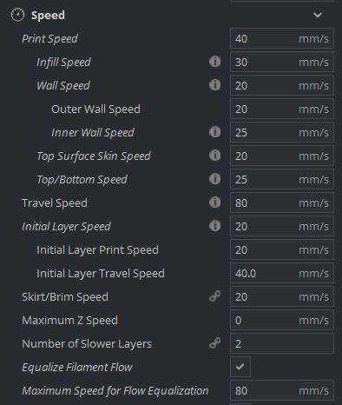Image resolution: width=342 pixels, height=405 pixels.
Task: Click the Speed section header label
Action: tap(48, 15)
